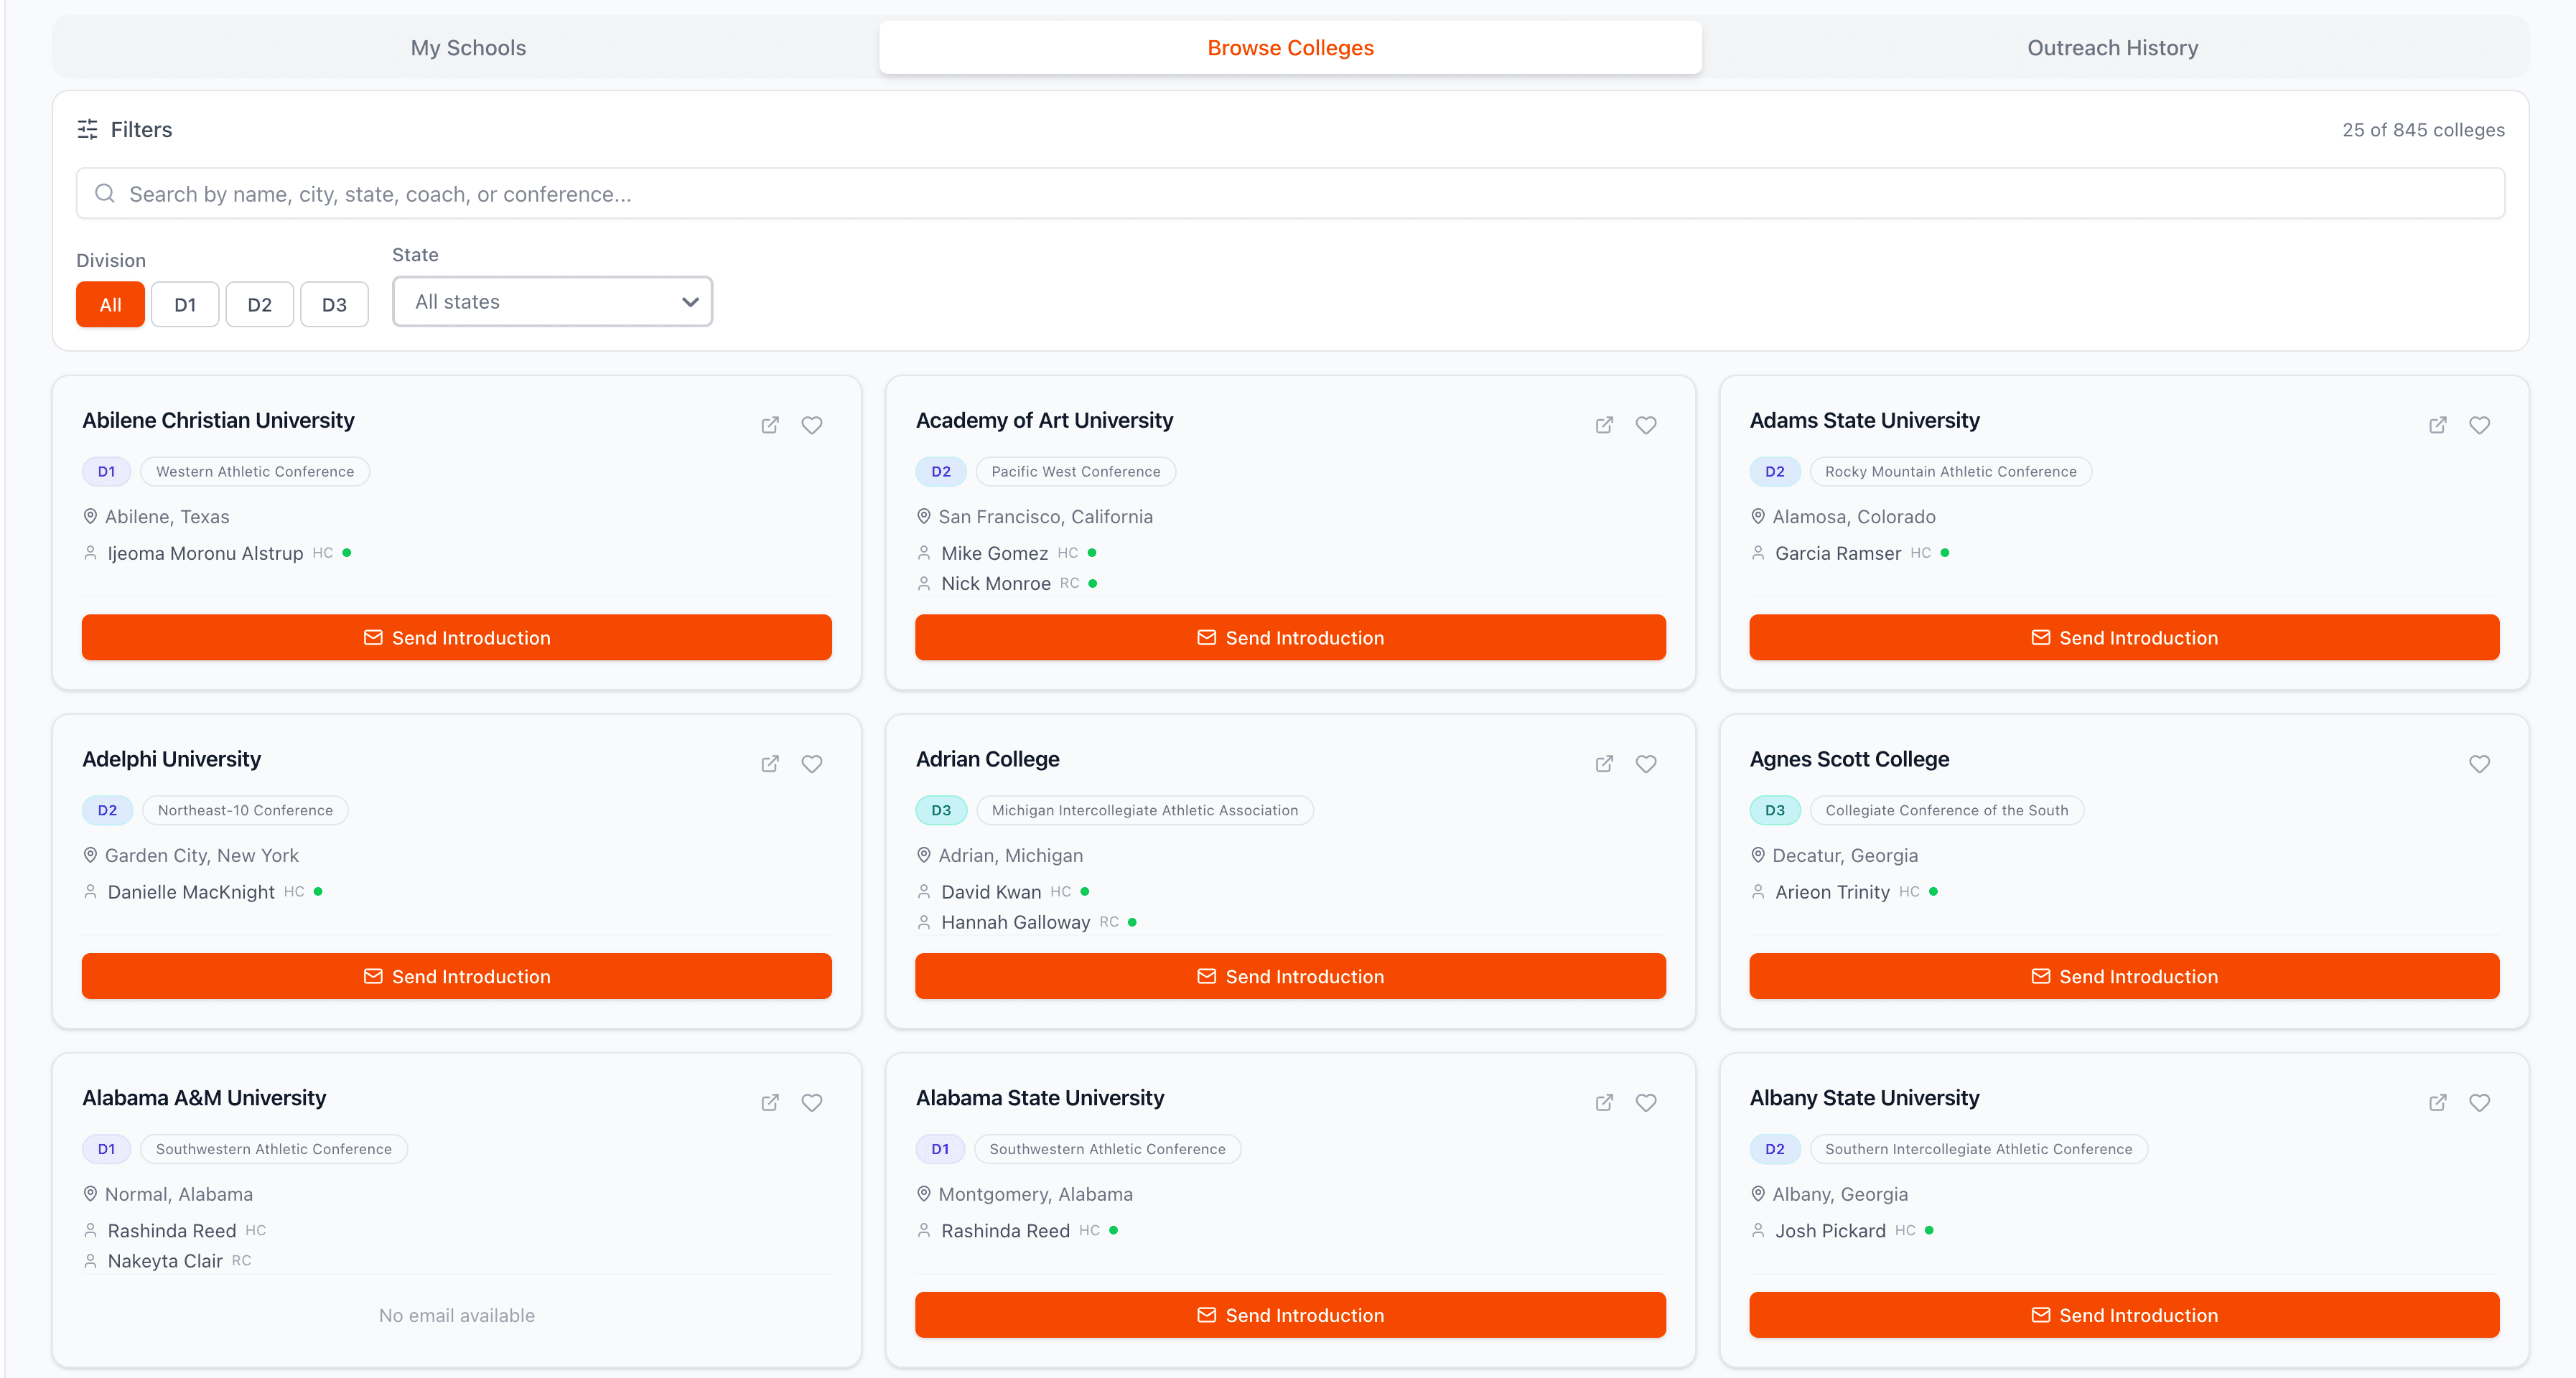
Task: Click Collegiate Conference of the South tag
Action: point(1946,811)
